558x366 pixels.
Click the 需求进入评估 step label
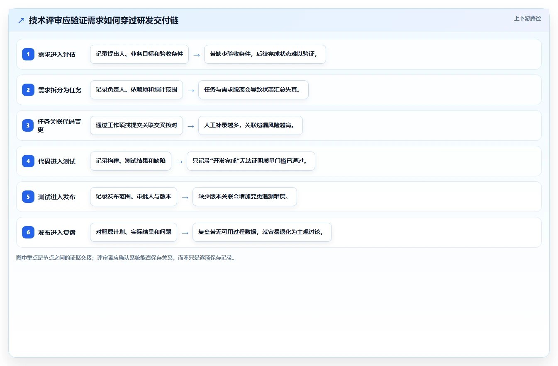click(x=57, y=54)
